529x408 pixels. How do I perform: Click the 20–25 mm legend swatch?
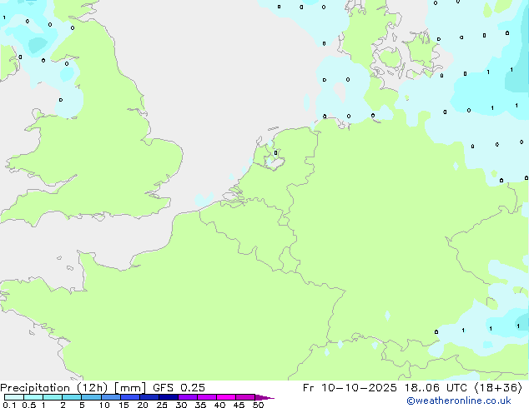click(x=149, y=397)
